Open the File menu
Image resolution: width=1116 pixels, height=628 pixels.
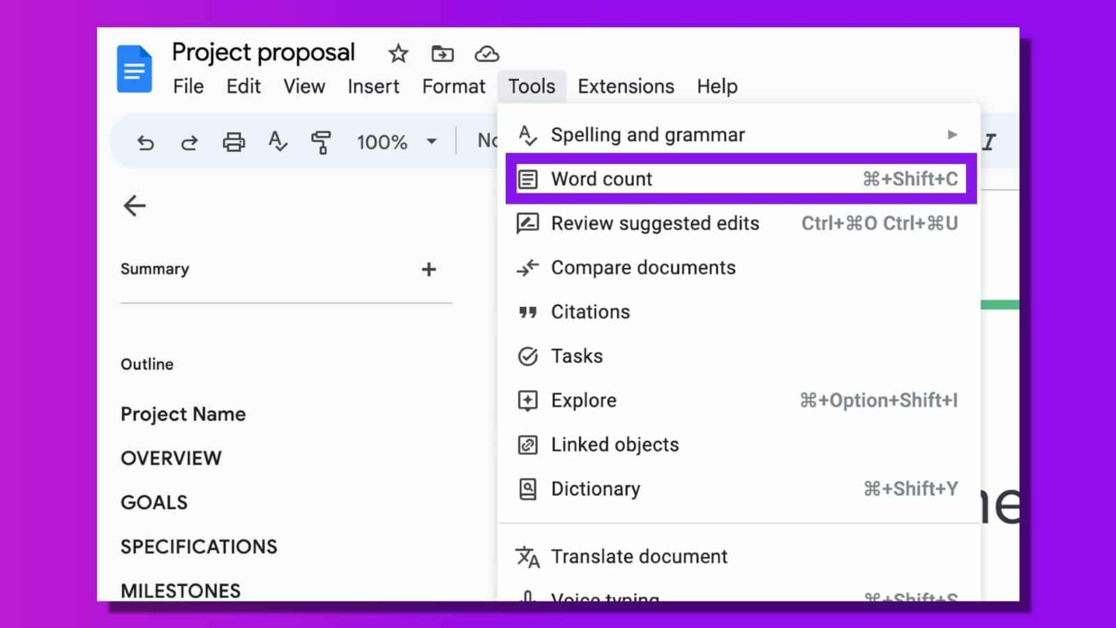188,87
